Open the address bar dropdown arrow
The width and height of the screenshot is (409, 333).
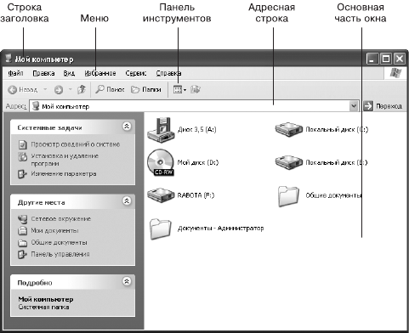click(354, 106)
